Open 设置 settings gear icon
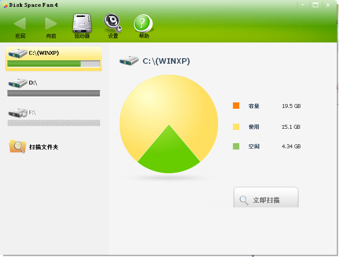This screenshot has width=339, height=257. click(113, 23)
